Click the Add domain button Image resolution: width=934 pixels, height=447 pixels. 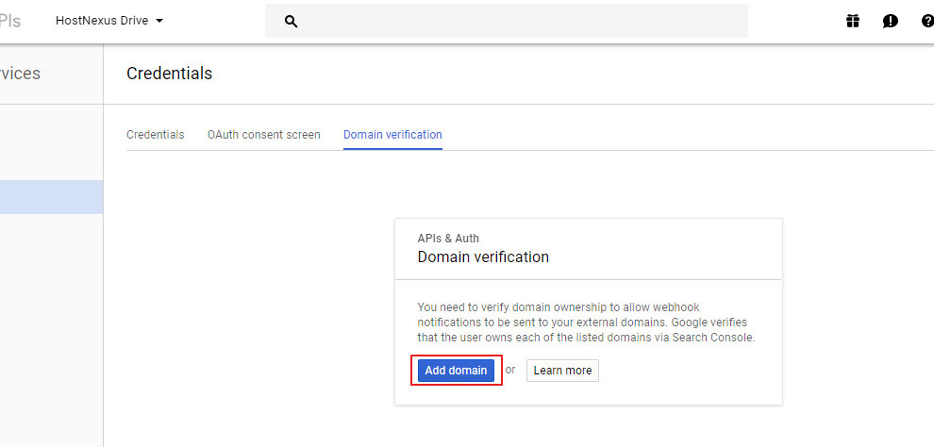pos(457,371)
